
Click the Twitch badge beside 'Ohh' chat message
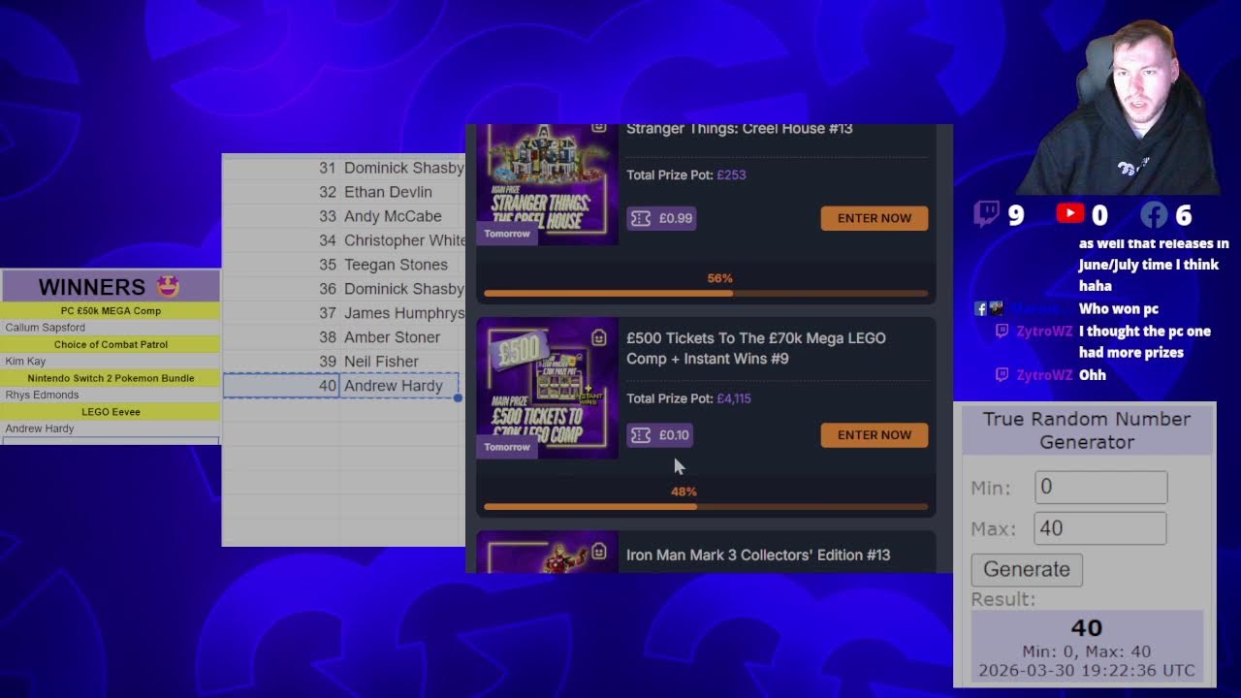click(1002, 375)
